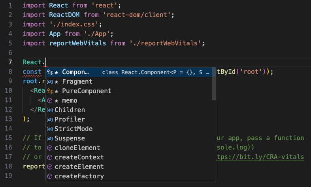311x187 pixels.
Task: Select createContext from the suggestions
Action: click(x=79, y=157)
